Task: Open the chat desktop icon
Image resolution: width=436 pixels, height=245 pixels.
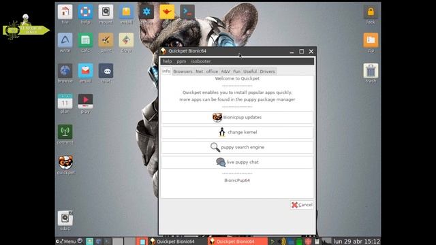Action: (106, 71)
